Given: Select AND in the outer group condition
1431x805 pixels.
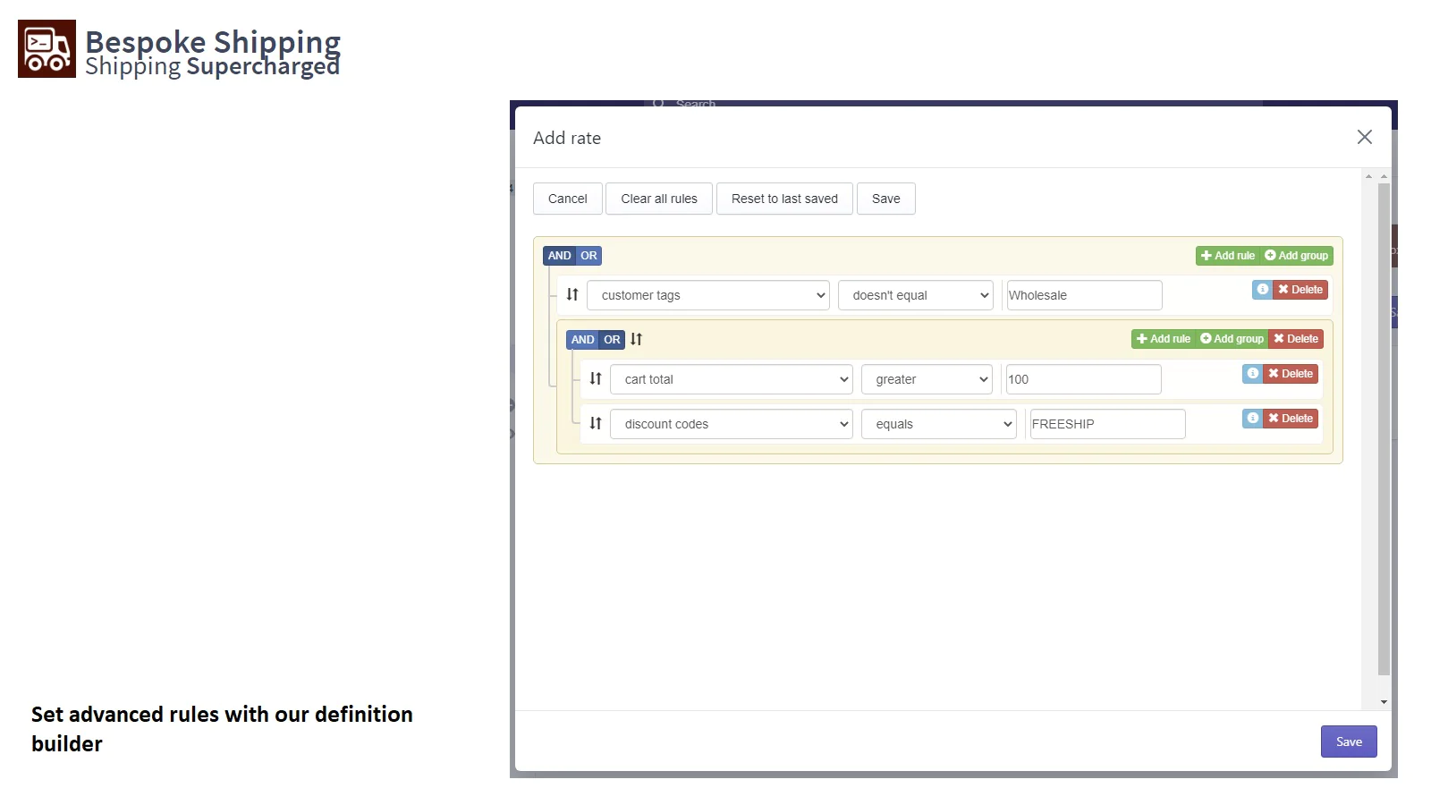Looking at the screenshot, I should 559,256.
